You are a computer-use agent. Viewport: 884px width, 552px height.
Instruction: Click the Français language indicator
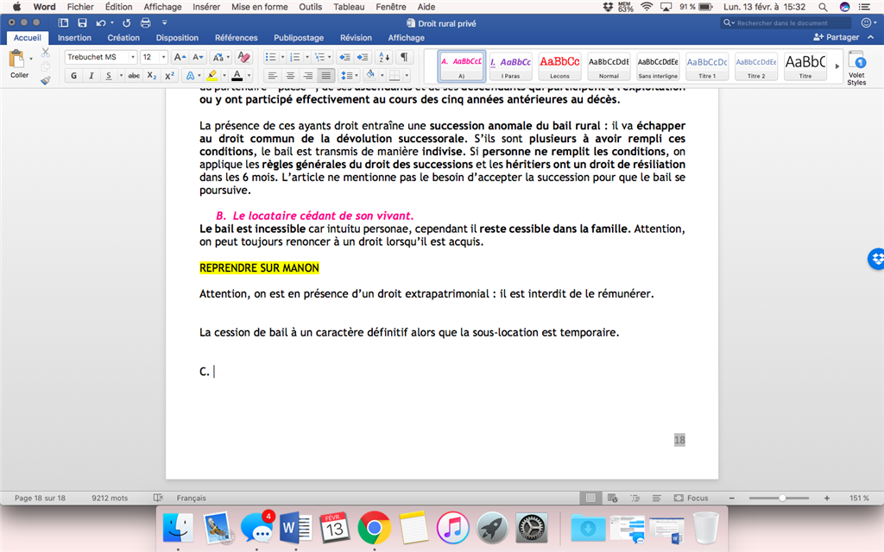click(x=191, y=498)
